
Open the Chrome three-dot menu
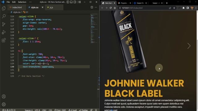pos(196,8)
